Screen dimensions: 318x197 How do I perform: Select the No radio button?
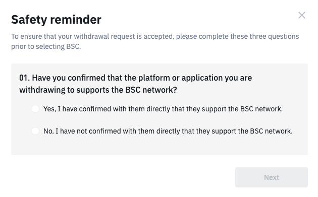pyautogui.click(x=35, y=131)
